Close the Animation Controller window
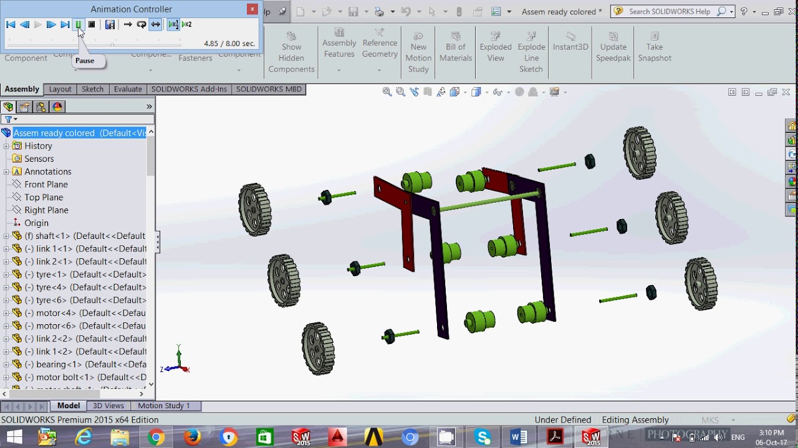 click(x=252, y=9)
